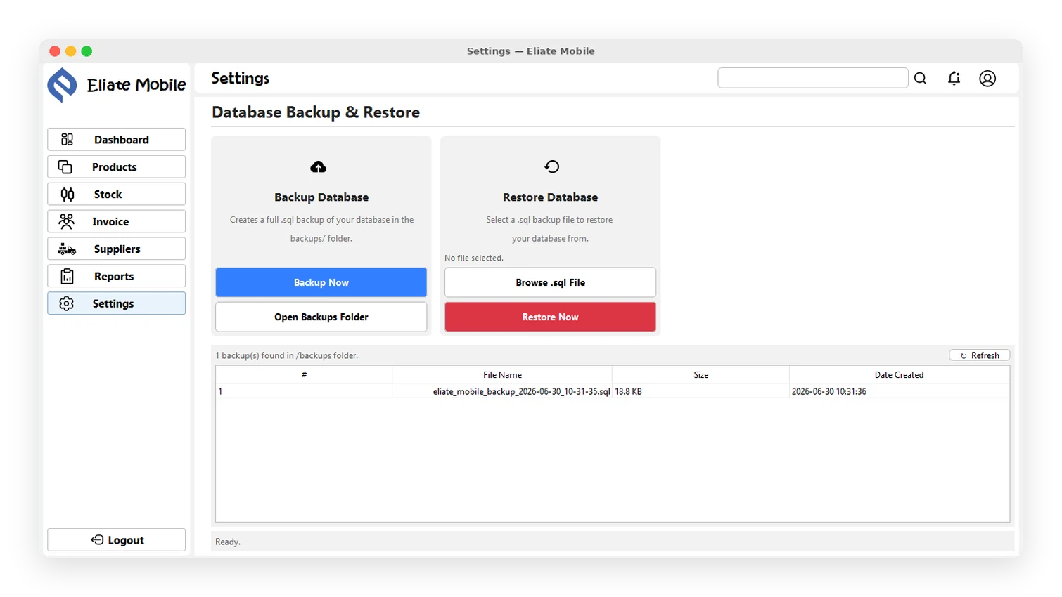Open the Products section
The image size is (1062, 597).
[117, 166]
